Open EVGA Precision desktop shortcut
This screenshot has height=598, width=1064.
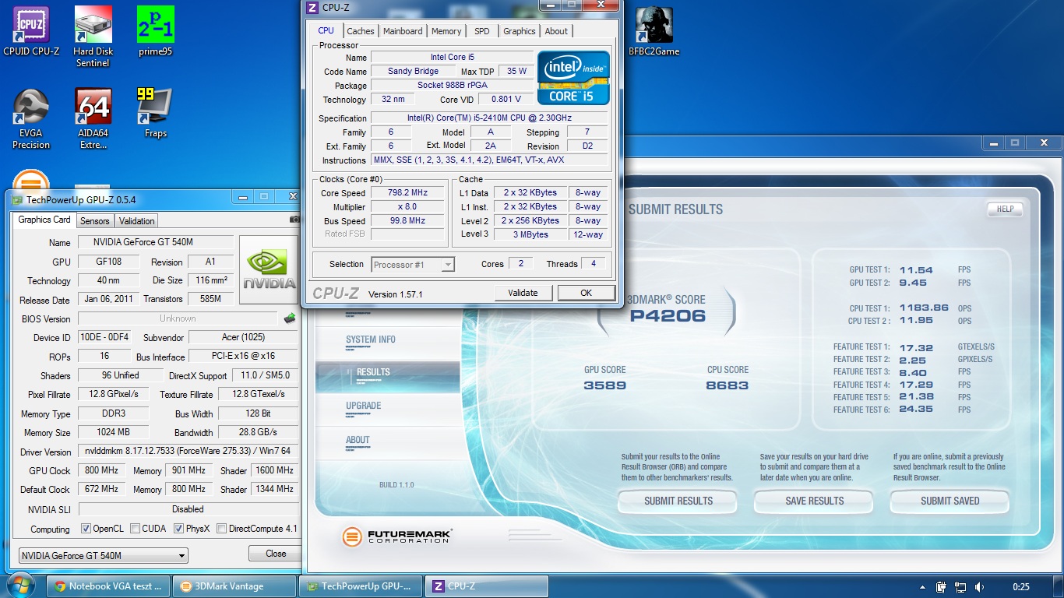pyautogui.click(x=31, y=119)
